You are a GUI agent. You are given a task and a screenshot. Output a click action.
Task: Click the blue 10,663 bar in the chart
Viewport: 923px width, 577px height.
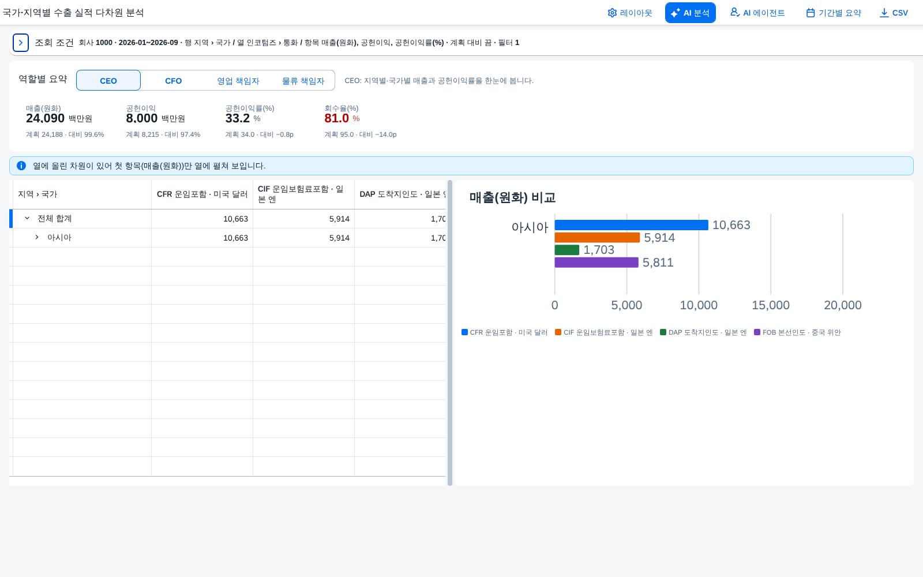pos(631,225)
